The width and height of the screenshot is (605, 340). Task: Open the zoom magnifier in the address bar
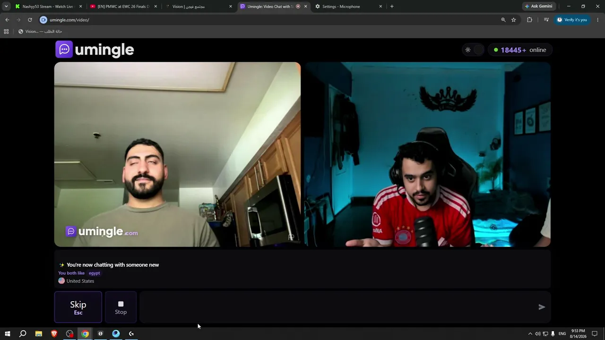(x=503, y=20)
